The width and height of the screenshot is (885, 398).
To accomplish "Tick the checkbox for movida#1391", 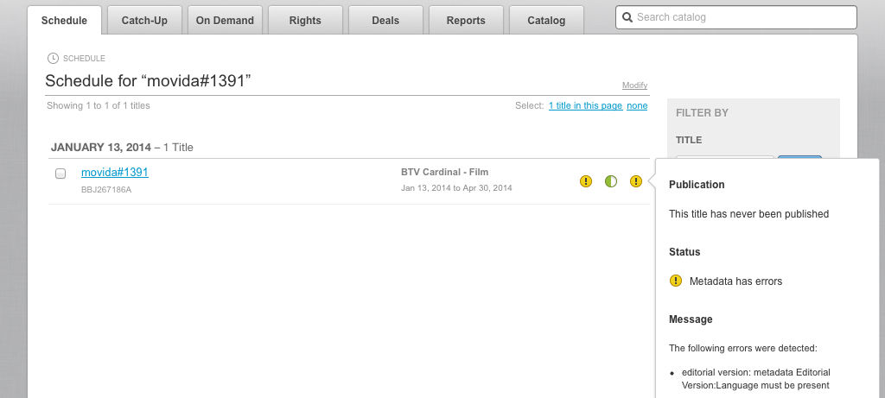I will click(60, 174).
